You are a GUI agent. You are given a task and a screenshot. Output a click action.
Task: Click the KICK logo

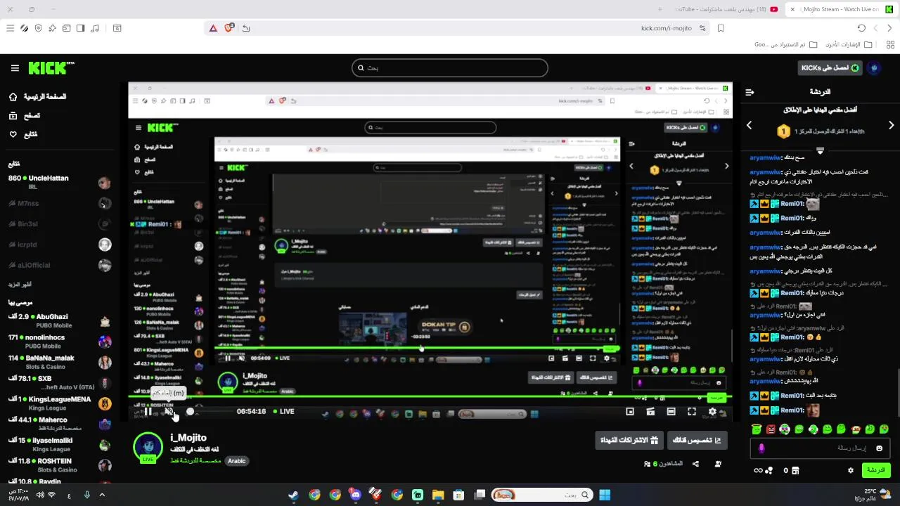coord(50,67)
